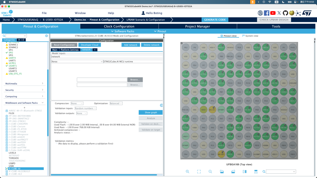Screen dimensions: 317x178
Task: Expand the Software Packs menu
Action: pyautogui.click(x=123, y=31)
